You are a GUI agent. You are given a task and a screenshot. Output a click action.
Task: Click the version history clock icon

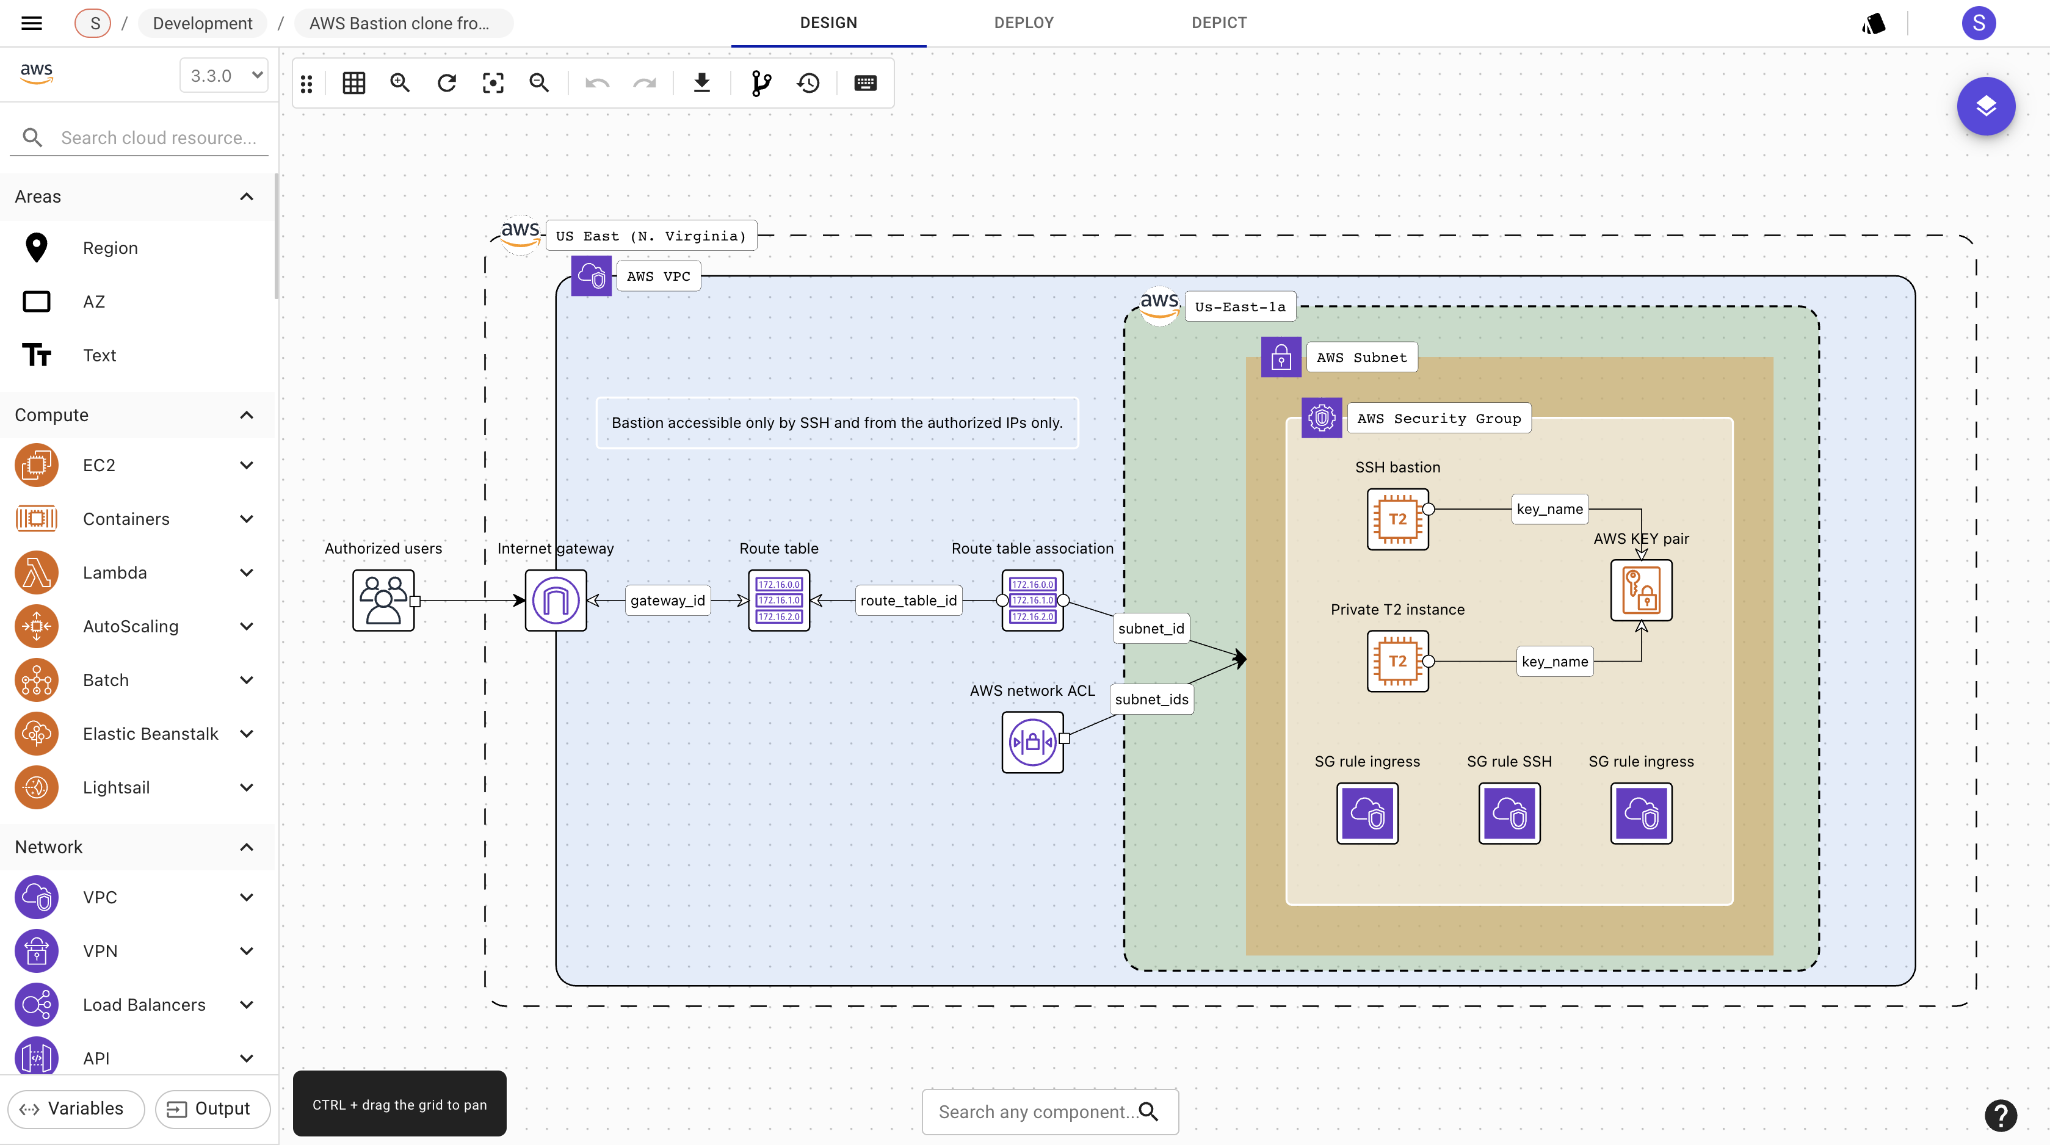click(x=808, y=82)
